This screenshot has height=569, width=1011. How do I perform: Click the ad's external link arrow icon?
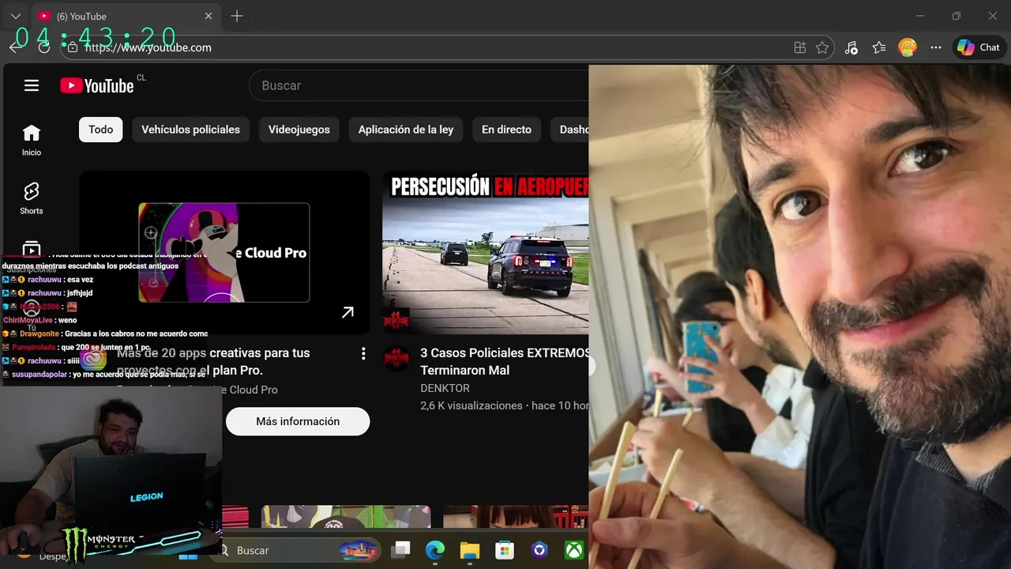point(348,312)
